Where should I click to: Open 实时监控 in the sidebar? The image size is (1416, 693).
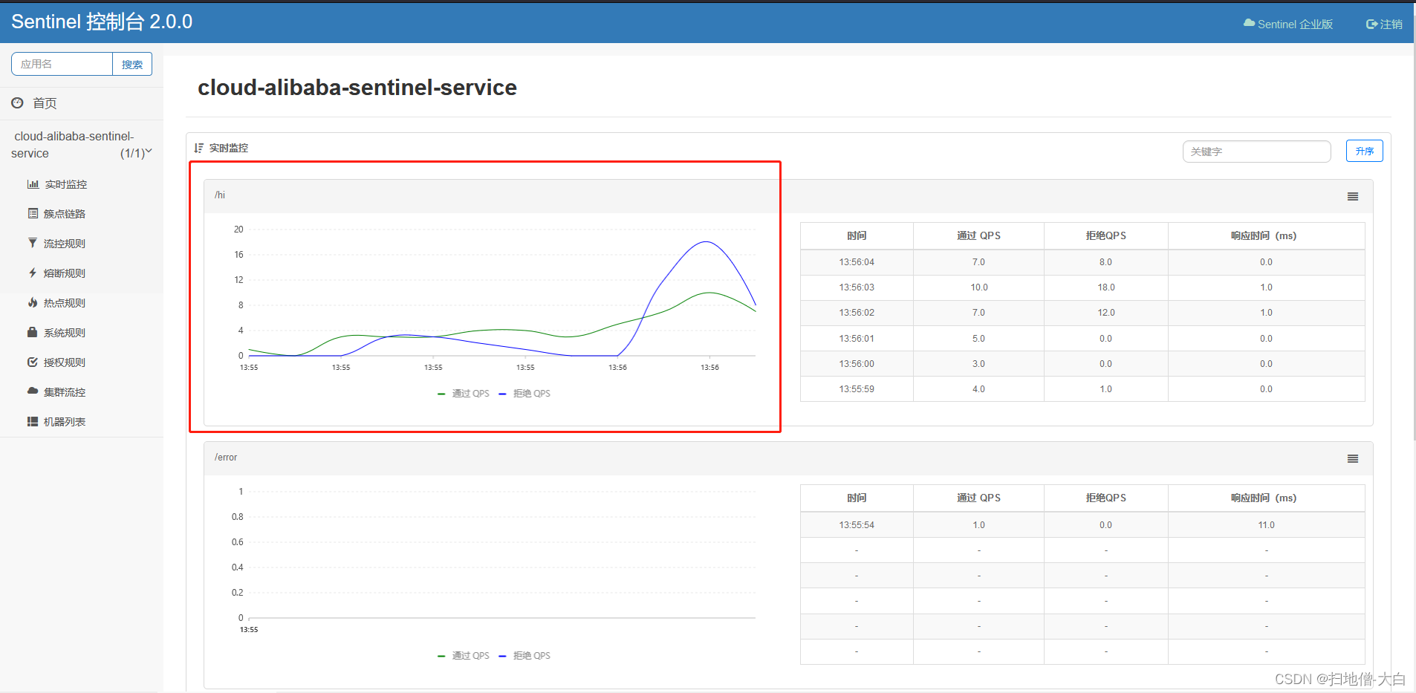[x=65, y=184]
